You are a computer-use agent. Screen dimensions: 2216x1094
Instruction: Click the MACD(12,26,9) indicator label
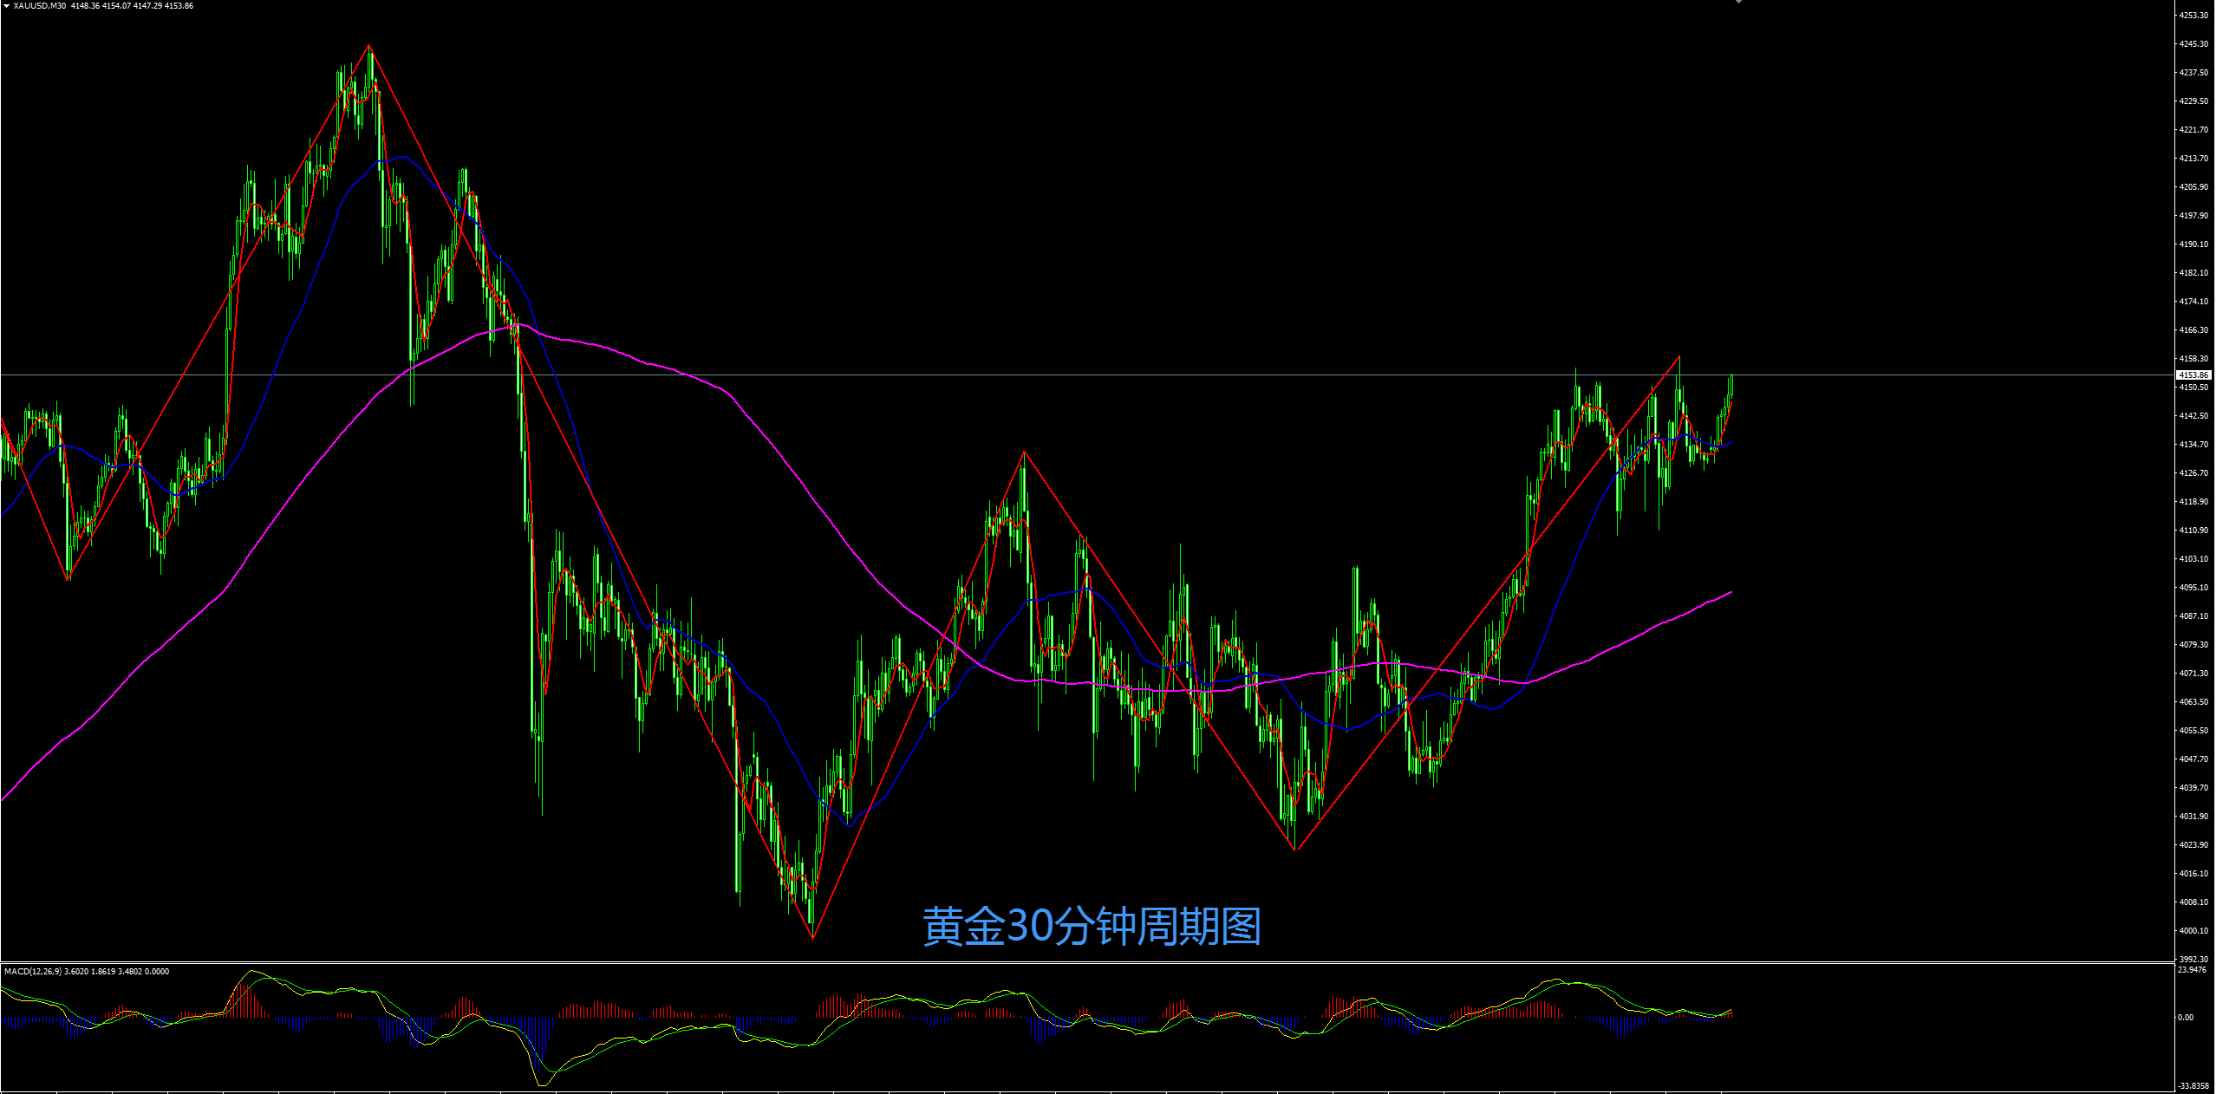(x=33, y=972)
